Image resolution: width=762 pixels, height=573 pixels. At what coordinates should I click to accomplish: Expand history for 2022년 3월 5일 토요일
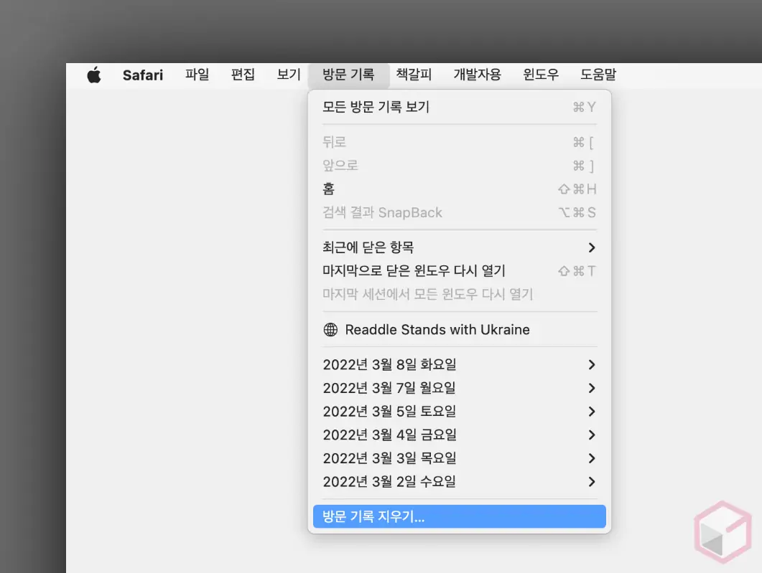click(459, 412)
